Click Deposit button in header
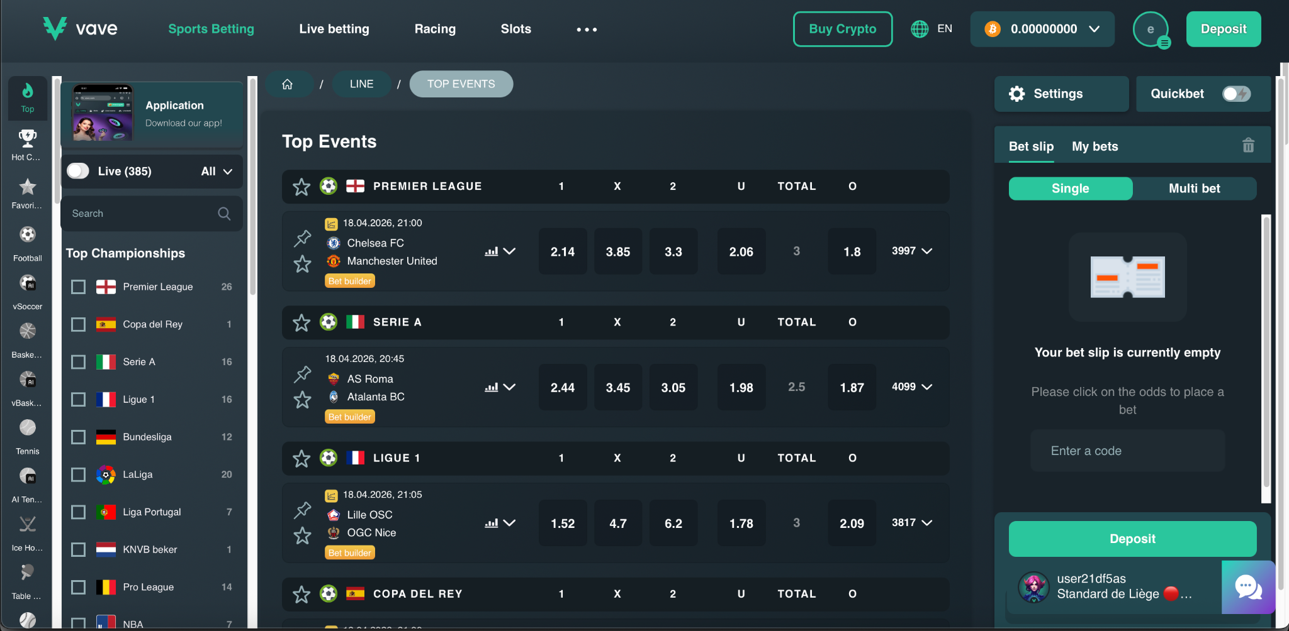 coord(1224,29)
